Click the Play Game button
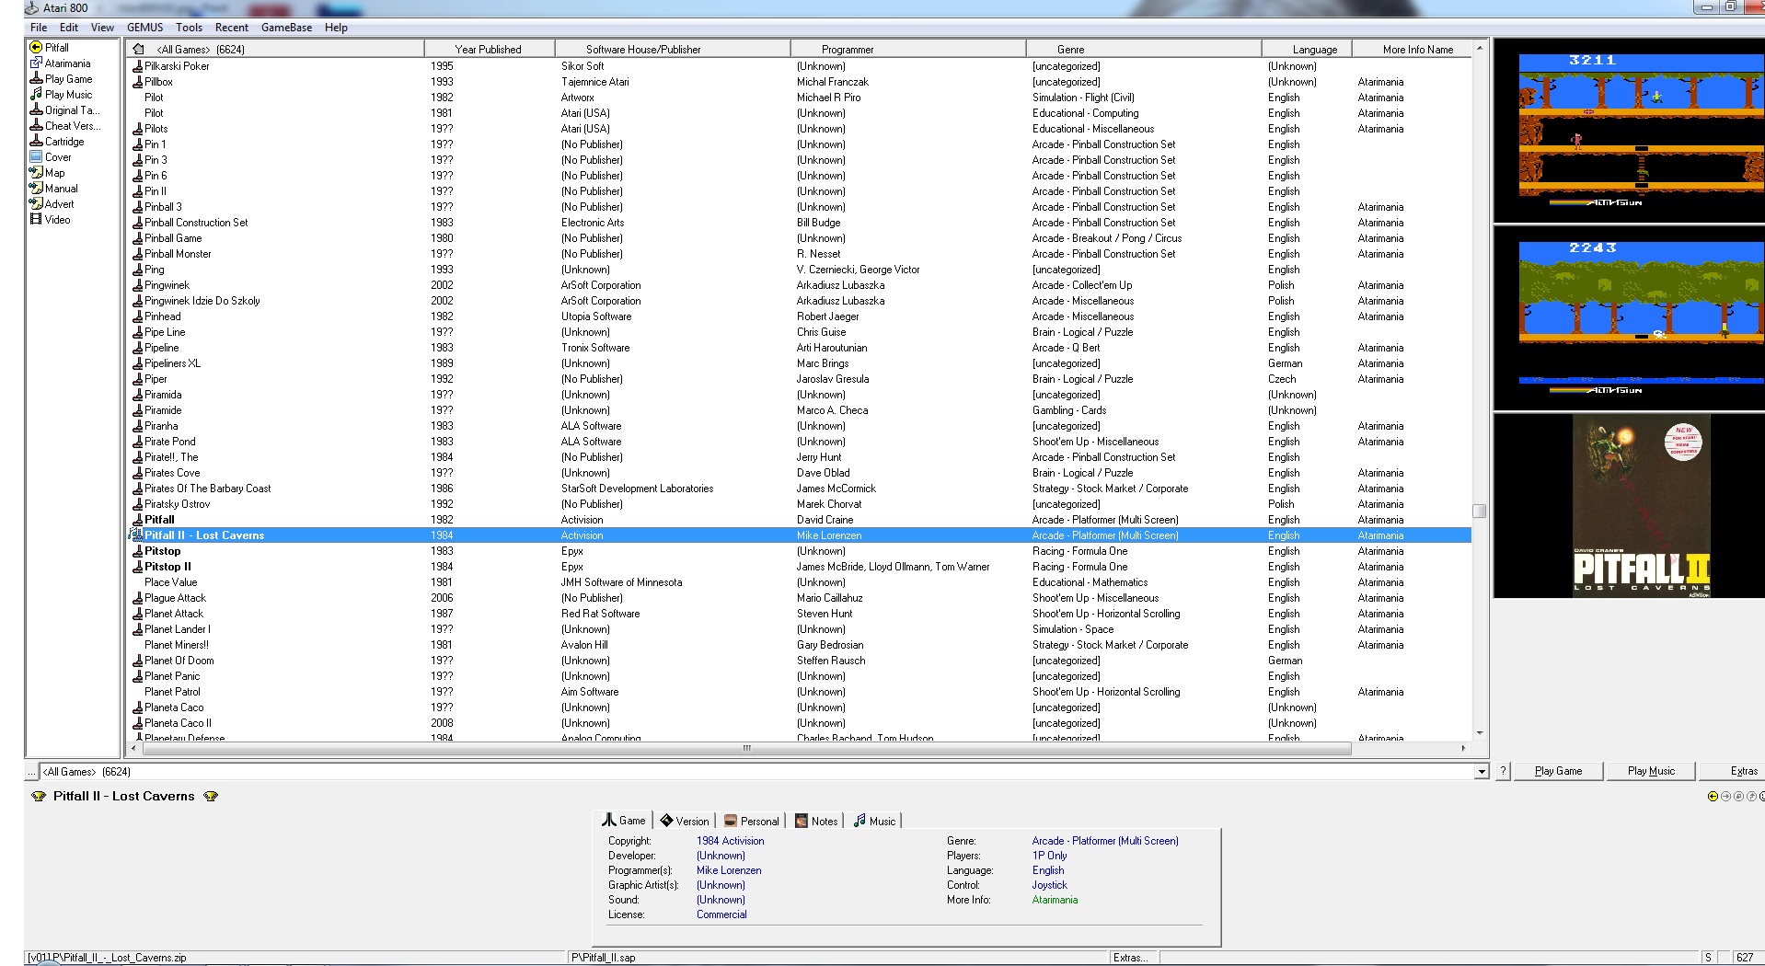The height and width of the screenshot is (966, 1765). [x=1558, y=771]
